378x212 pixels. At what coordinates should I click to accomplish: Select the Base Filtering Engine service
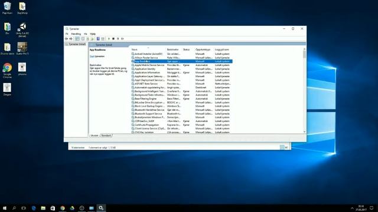click(x=182, y=98)
